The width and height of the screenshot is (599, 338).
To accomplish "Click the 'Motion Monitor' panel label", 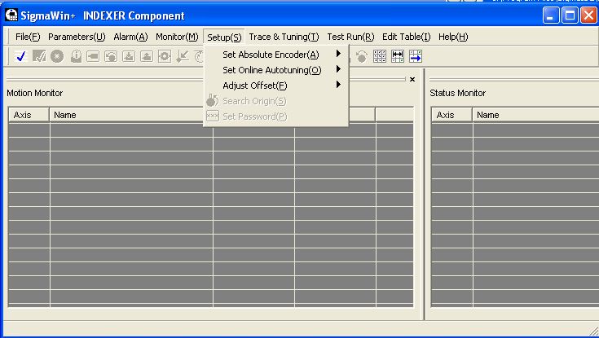I will click(x=35, y=93).
